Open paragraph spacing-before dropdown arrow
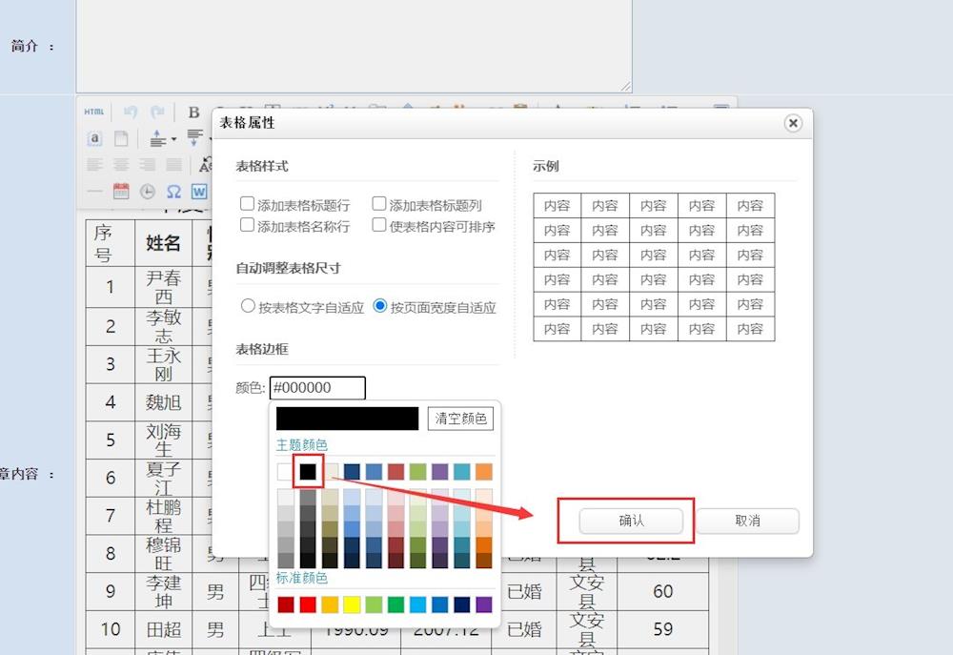 [x=173, y=140]
